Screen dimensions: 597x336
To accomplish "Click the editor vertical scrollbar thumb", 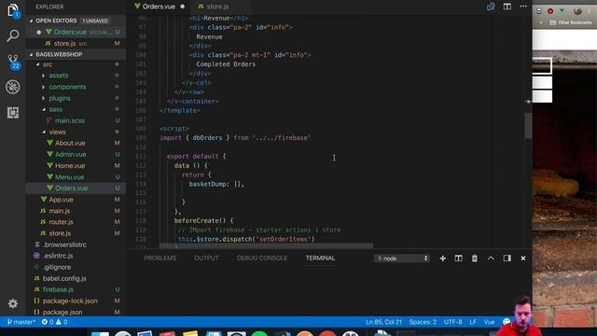I will 528,126.
